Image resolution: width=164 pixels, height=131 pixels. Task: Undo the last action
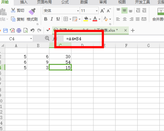click(x=32, y=30)
